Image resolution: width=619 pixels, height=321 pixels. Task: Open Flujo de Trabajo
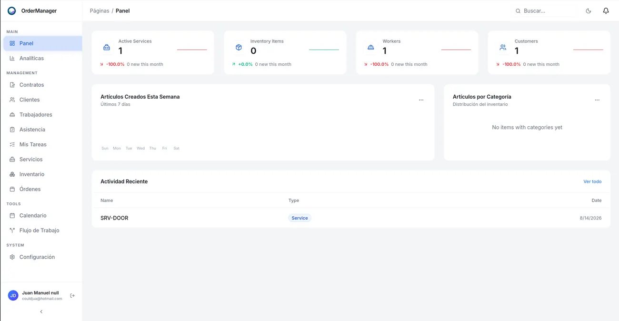[x=43, y=231]
